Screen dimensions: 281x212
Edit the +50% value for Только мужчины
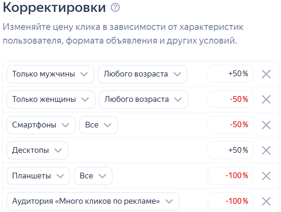(x=230, y=74)
